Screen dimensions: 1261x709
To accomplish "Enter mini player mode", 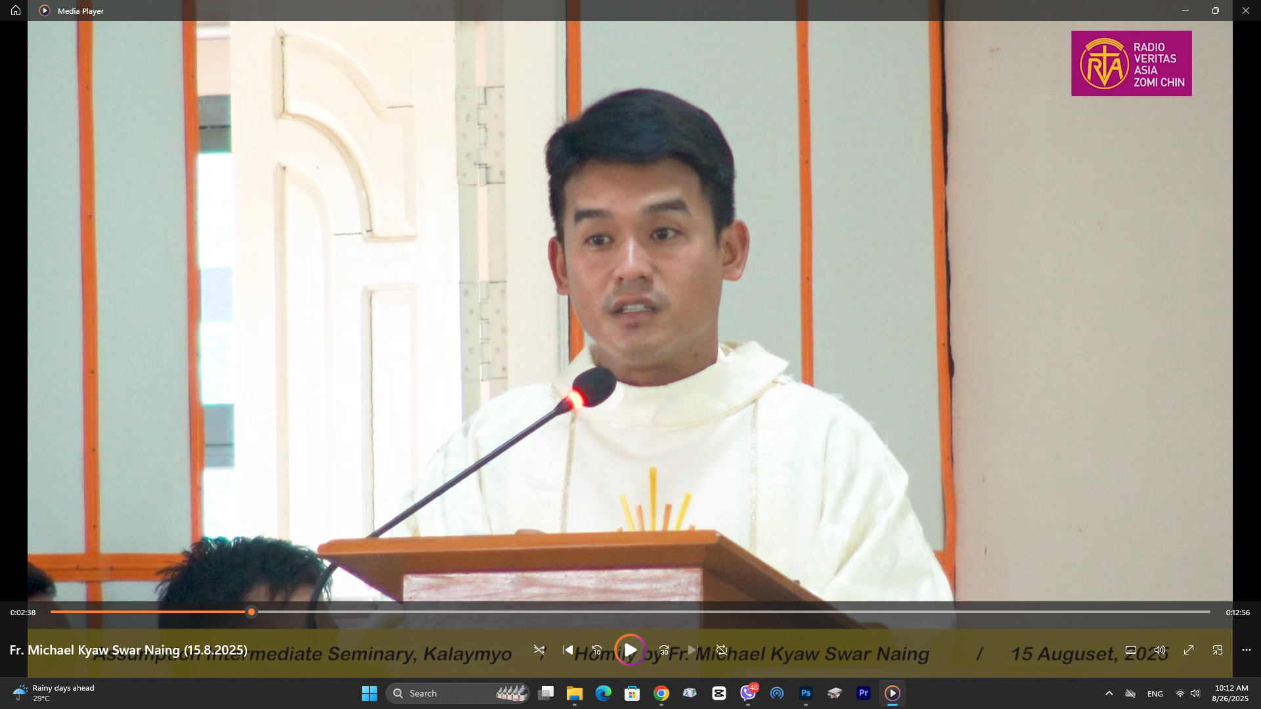I will pyautogui.click(x=1217, y=650).
